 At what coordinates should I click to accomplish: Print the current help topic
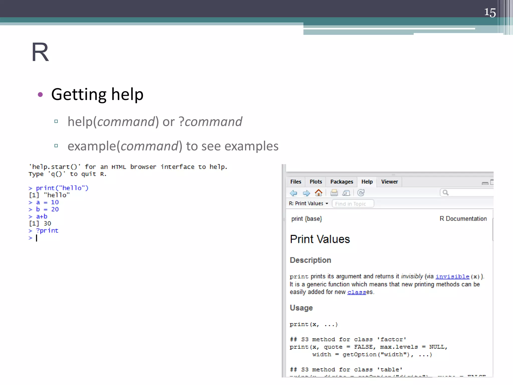[x=334, y=193]
